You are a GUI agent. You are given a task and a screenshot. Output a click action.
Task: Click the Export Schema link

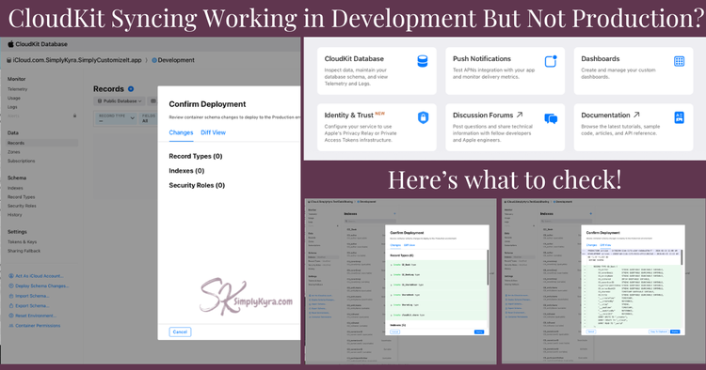[x=32, y=306]
